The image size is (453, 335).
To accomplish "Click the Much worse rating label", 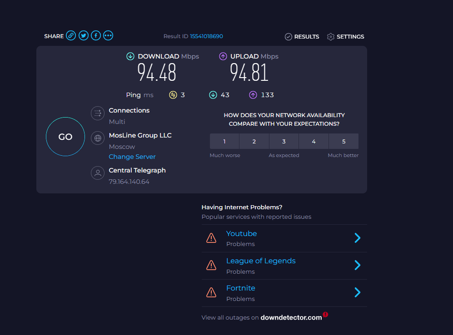I will coord(225,155).
